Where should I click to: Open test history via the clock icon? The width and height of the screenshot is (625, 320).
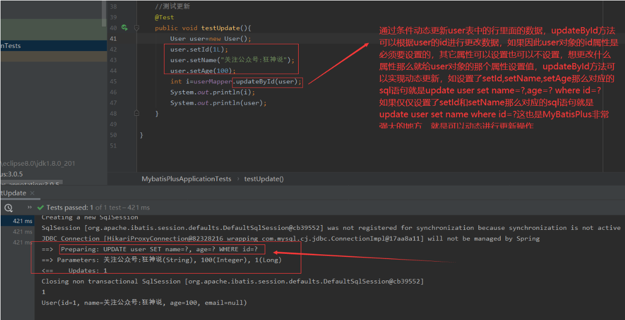click(7, 207)
